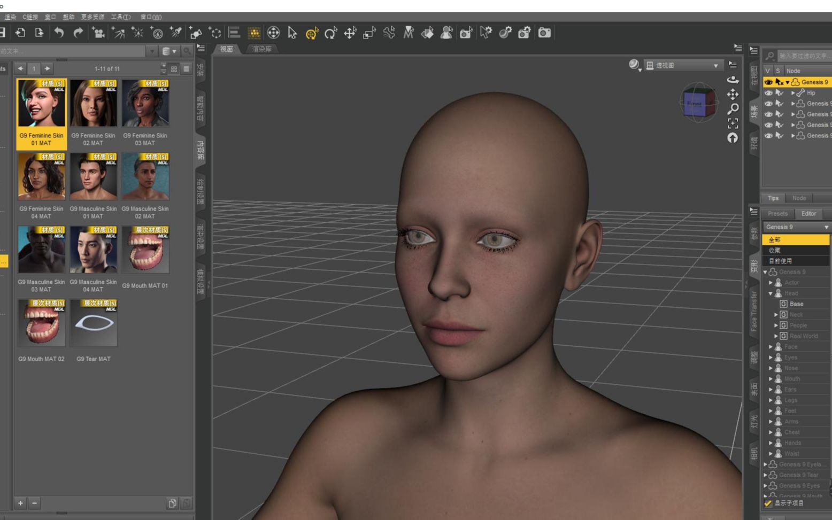Click the minus button in content library

tap(34, 503)
